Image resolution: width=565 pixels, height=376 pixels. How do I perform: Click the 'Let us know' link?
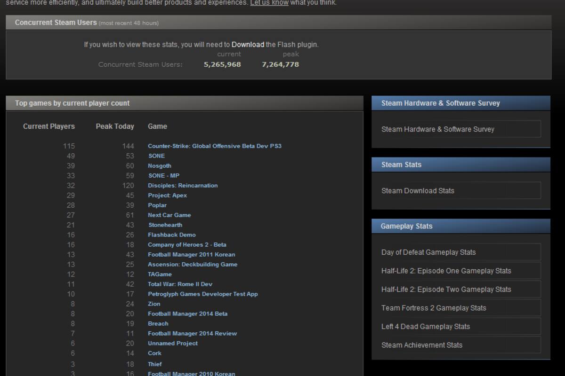269,2
